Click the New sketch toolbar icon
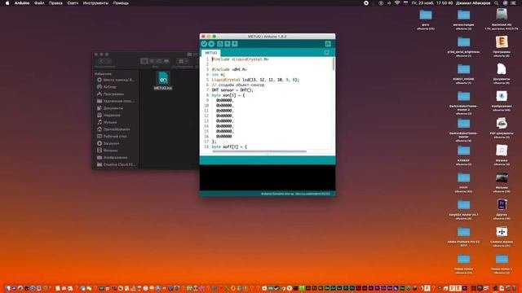 click(x=220, y=44)
